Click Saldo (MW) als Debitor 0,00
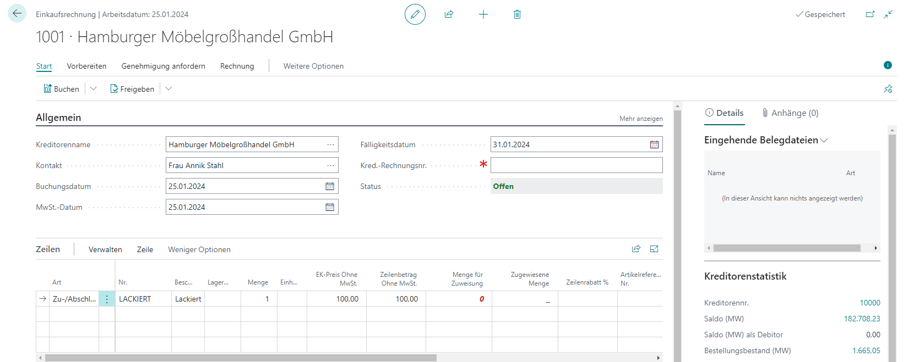This screenshot has height=362, width=914. tap(873, 335)
